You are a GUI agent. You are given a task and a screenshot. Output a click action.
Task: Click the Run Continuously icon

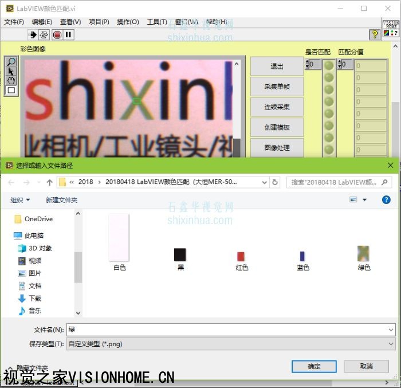(44, 35)
